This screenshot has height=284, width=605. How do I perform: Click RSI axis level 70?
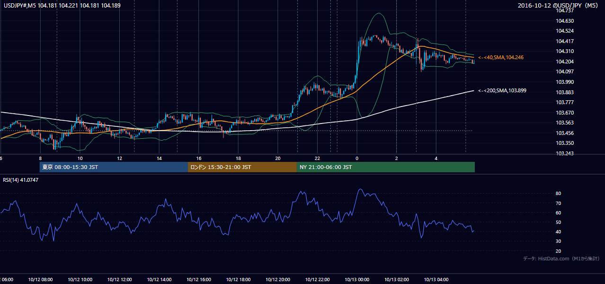[x=559, y=204]
